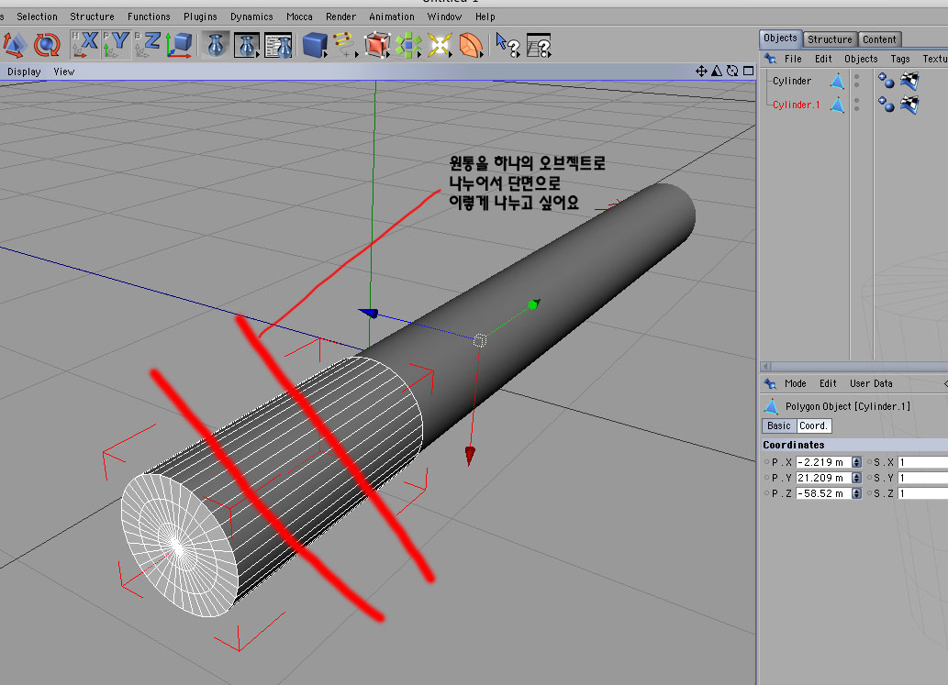Toggle the S.X animation dot

(869, 462)
